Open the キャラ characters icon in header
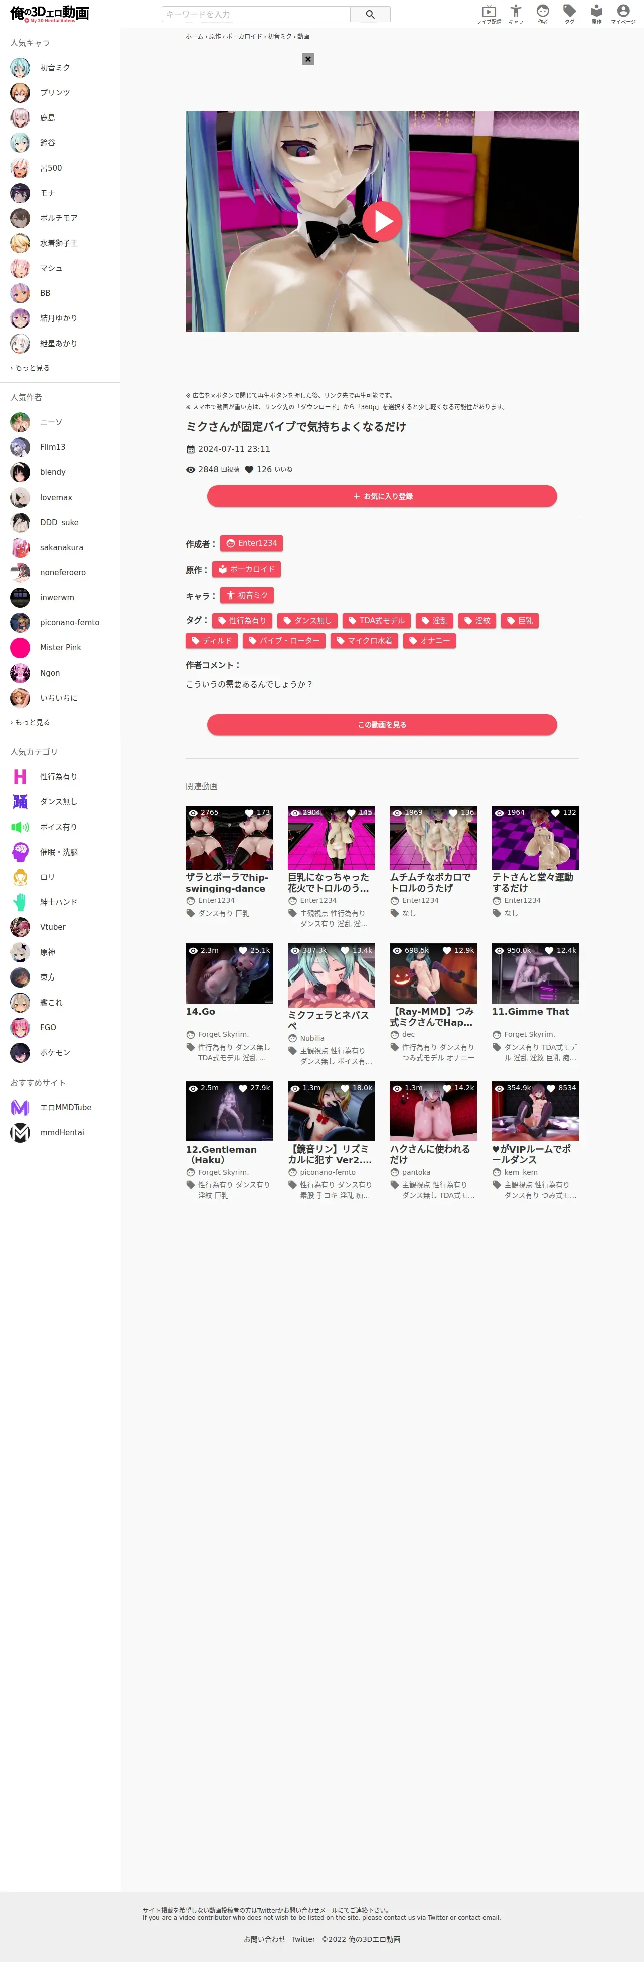 [516, 14]
